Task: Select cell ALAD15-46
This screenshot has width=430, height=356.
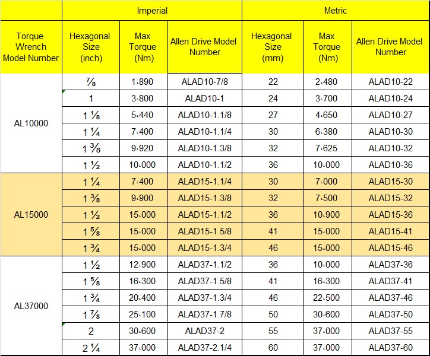Action: [391, 248]
